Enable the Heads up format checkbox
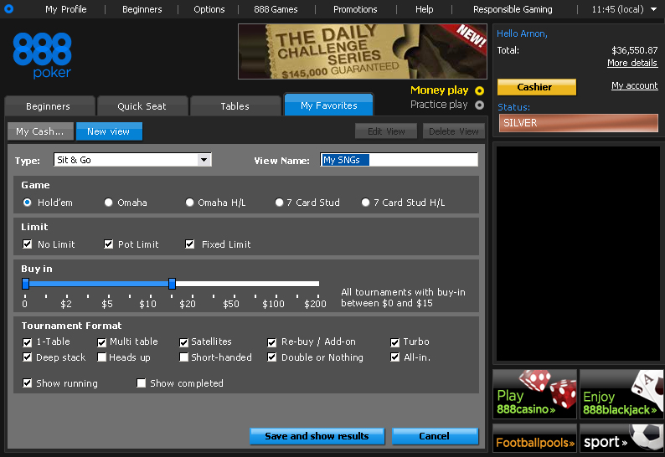 [x=102, y=357]
